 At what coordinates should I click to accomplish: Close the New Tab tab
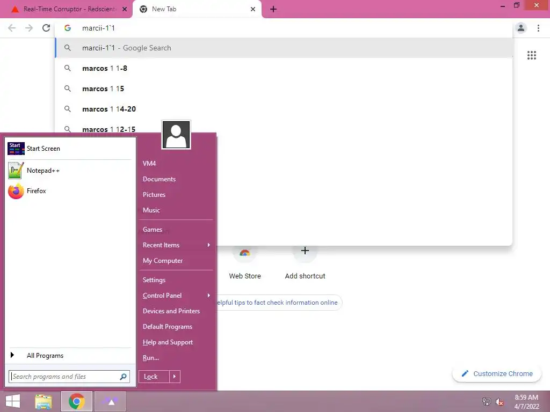tap(253, 10)
